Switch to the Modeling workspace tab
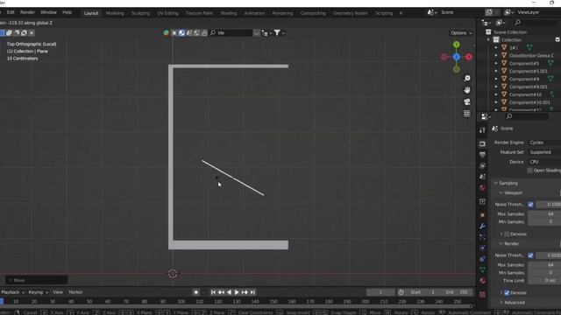This screenshot has width=561, height=315. point(115,13)
